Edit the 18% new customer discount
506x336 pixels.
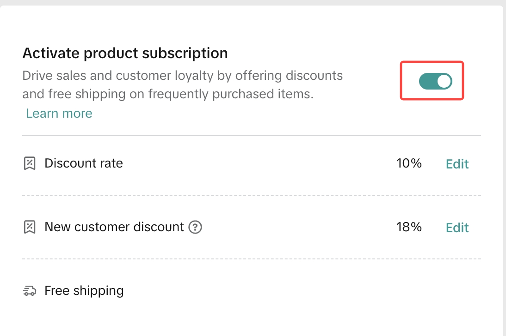click(x=457, y=228)
